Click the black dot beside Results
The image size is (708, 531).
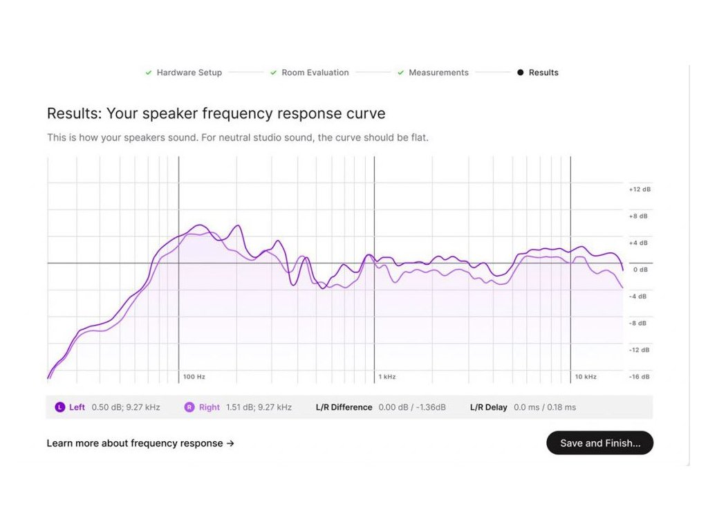point(520,73)
